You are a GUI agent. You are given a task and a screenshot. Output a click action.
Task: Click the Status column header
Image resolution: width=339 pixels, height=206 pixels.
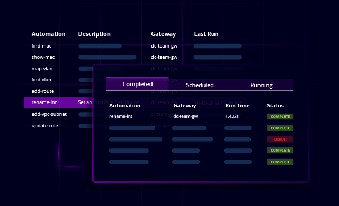pos(275,105)
